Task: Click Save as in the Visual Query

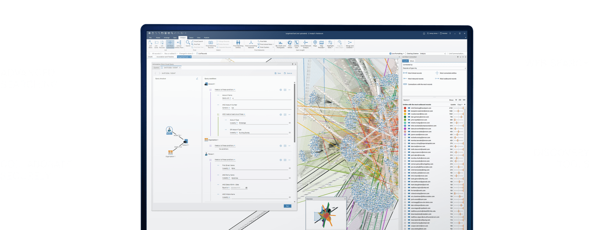Action: point(288,73)
